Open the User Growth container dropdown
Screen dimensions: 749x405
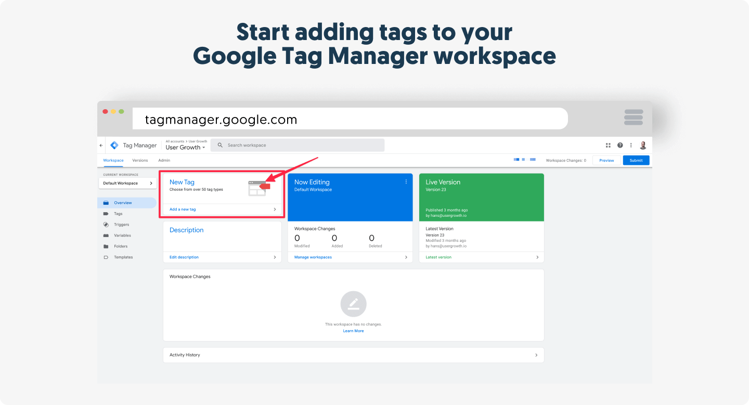(185, 148)
